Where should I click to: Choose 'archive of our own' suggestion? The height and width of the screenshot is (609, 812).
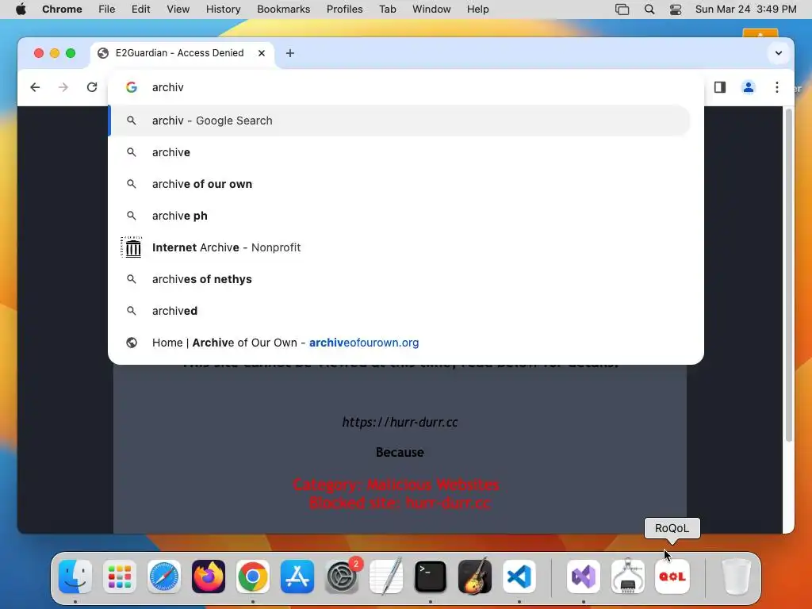pyautogui.click(x=400, y=184)
